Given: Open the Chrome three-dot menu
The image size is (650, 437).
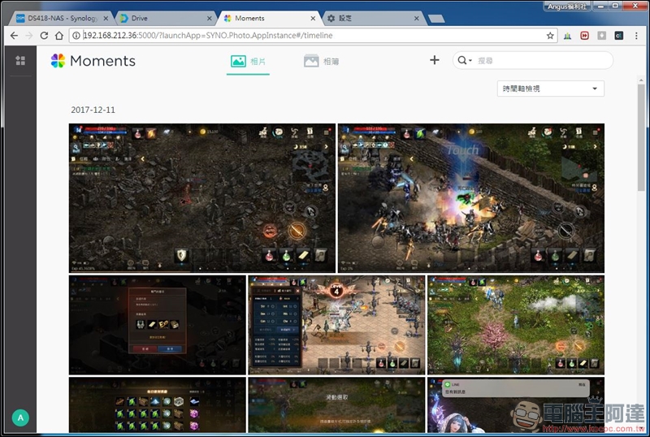Looking at the screenshot, I should click(x=636, y=36).
